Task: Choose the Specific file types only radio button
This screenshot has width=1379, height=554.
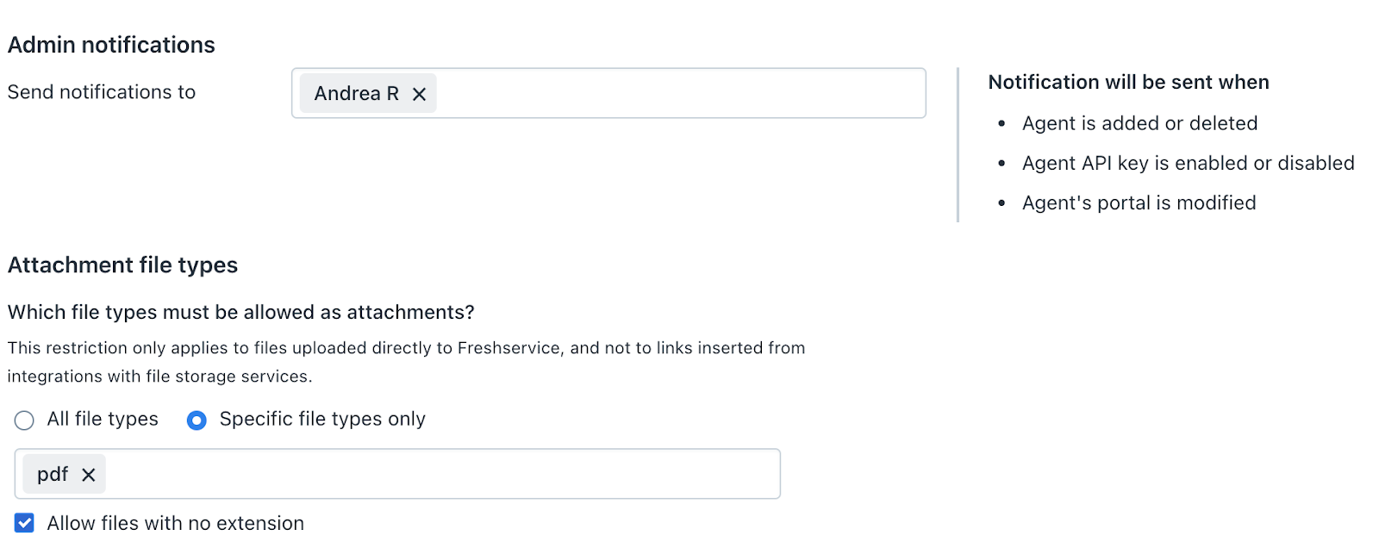Action: pos(197,420)
